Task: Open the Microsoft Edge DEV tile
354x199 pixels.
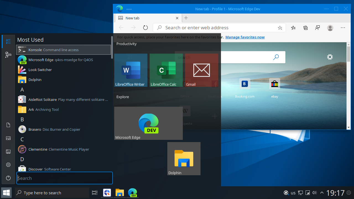Action: pyautogui.click(x=149, y=123)
